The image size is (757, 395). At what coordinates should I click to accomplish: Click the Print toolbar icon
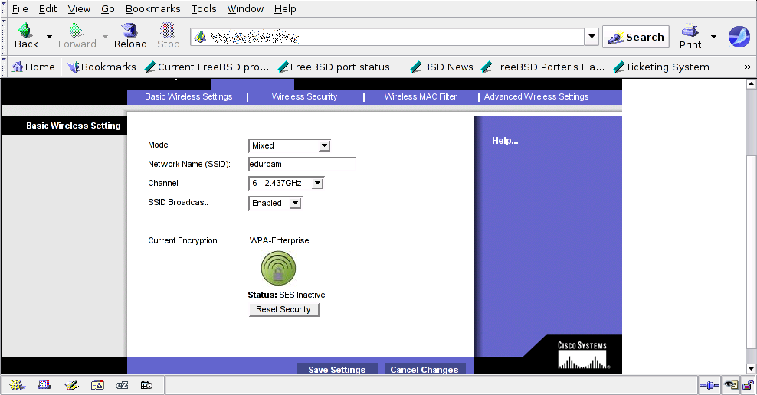(x=690, y=35)
